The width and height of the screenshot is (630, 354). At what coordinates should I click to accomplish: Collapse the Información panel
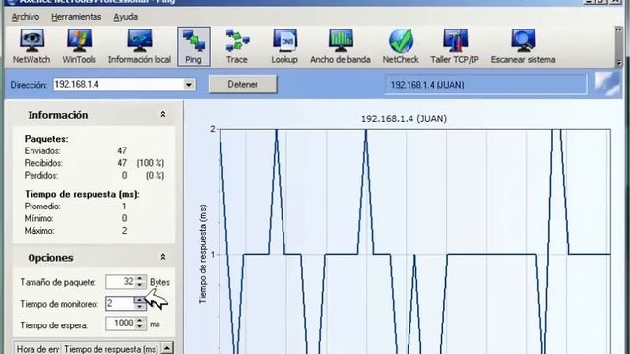pyautogui.click(x=163, y=115)
